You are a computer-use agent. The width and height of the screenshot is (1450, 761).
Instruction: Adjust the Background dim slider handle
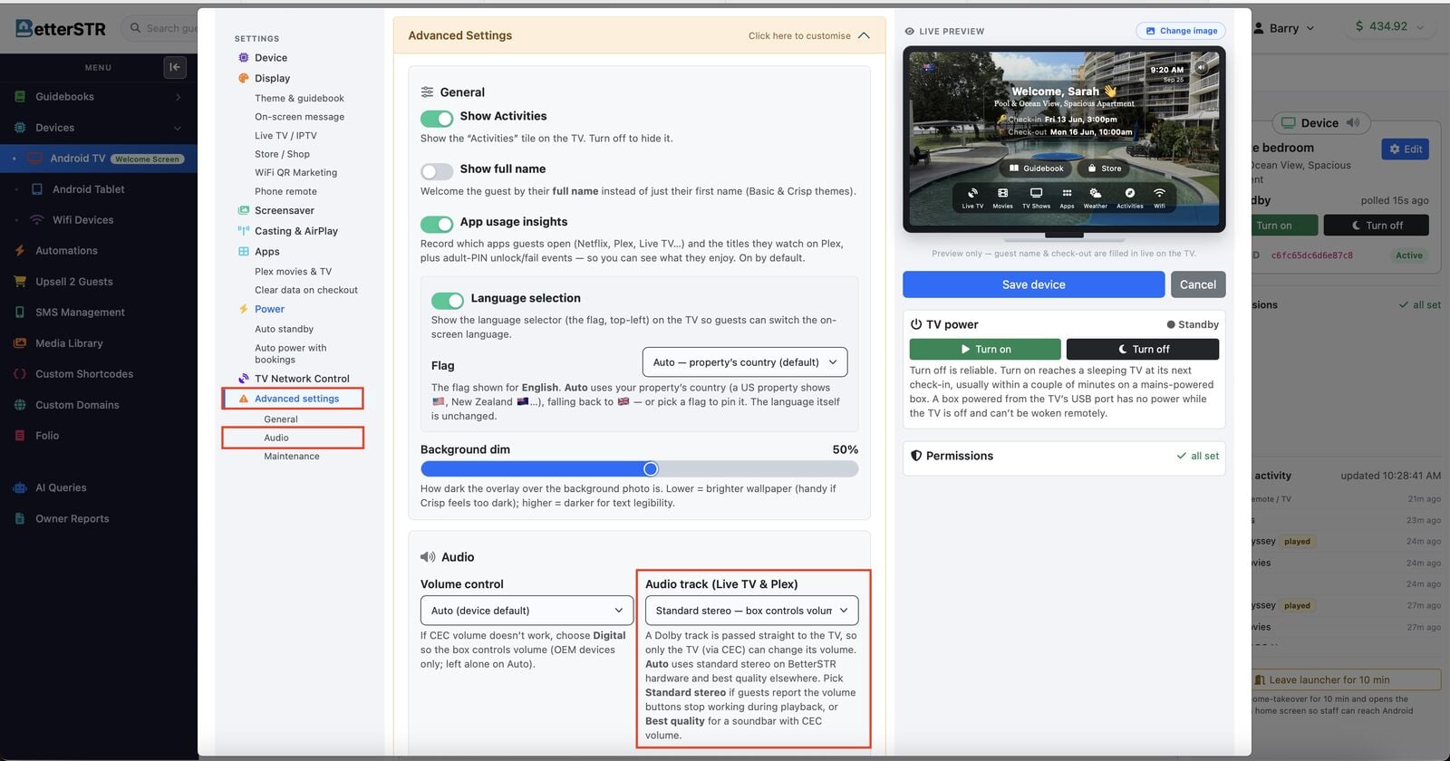[651, 468]
